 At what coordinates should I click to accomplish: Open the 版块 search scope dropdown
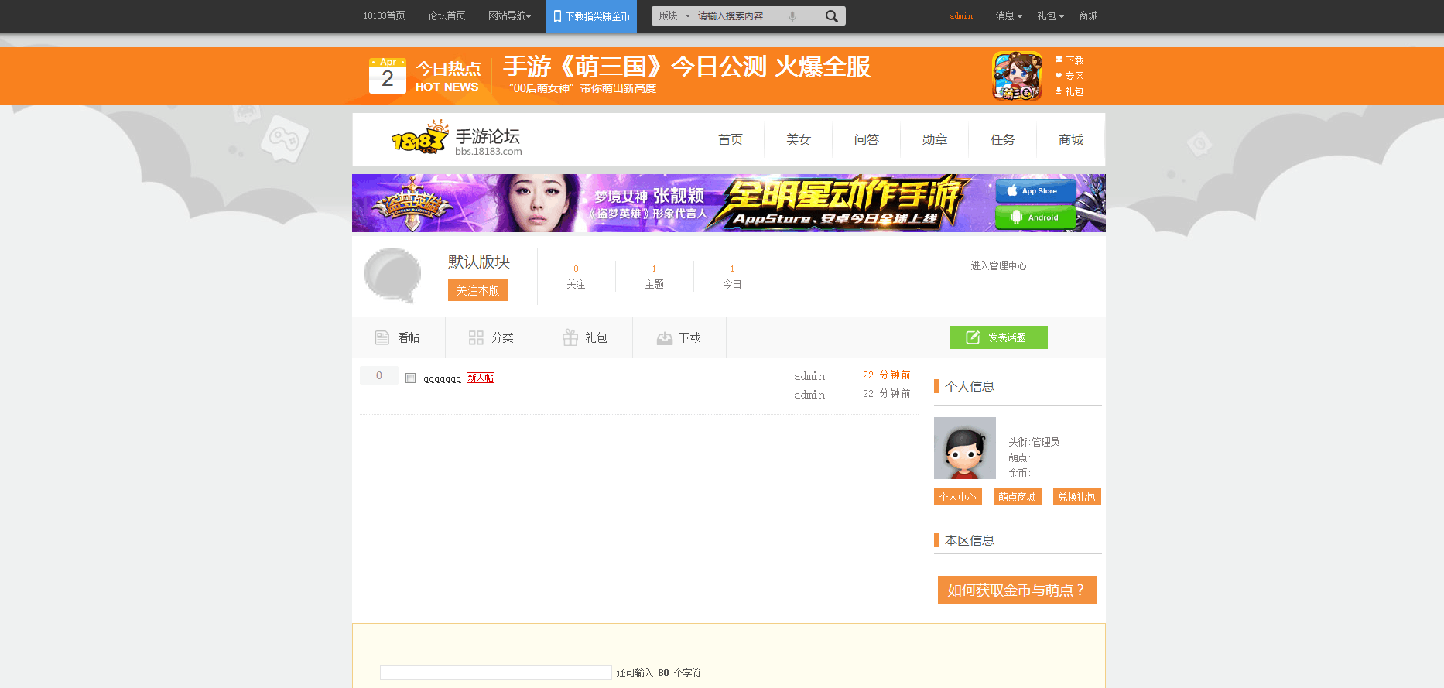click(x=674, y=16)
